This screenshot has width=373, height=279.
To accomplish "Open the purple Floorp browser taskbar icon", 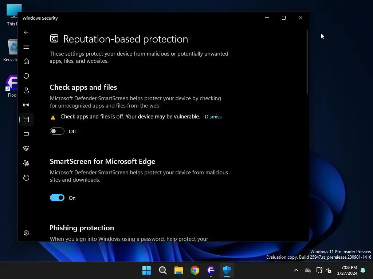I will [x=211, y=270].
